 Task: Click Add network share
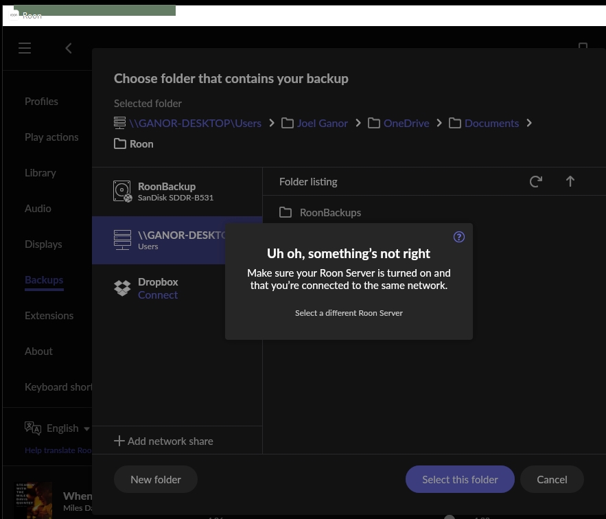click(x=163, y=441)
